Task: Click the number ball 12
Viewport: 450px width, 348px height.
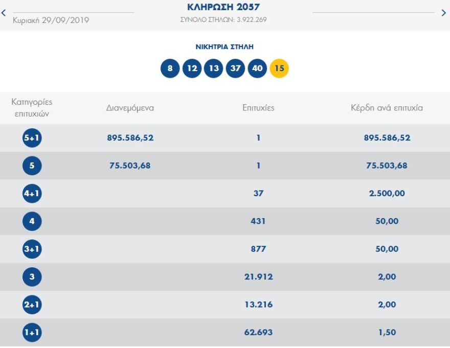Action: pyautogui.click(x=191, y=67)
